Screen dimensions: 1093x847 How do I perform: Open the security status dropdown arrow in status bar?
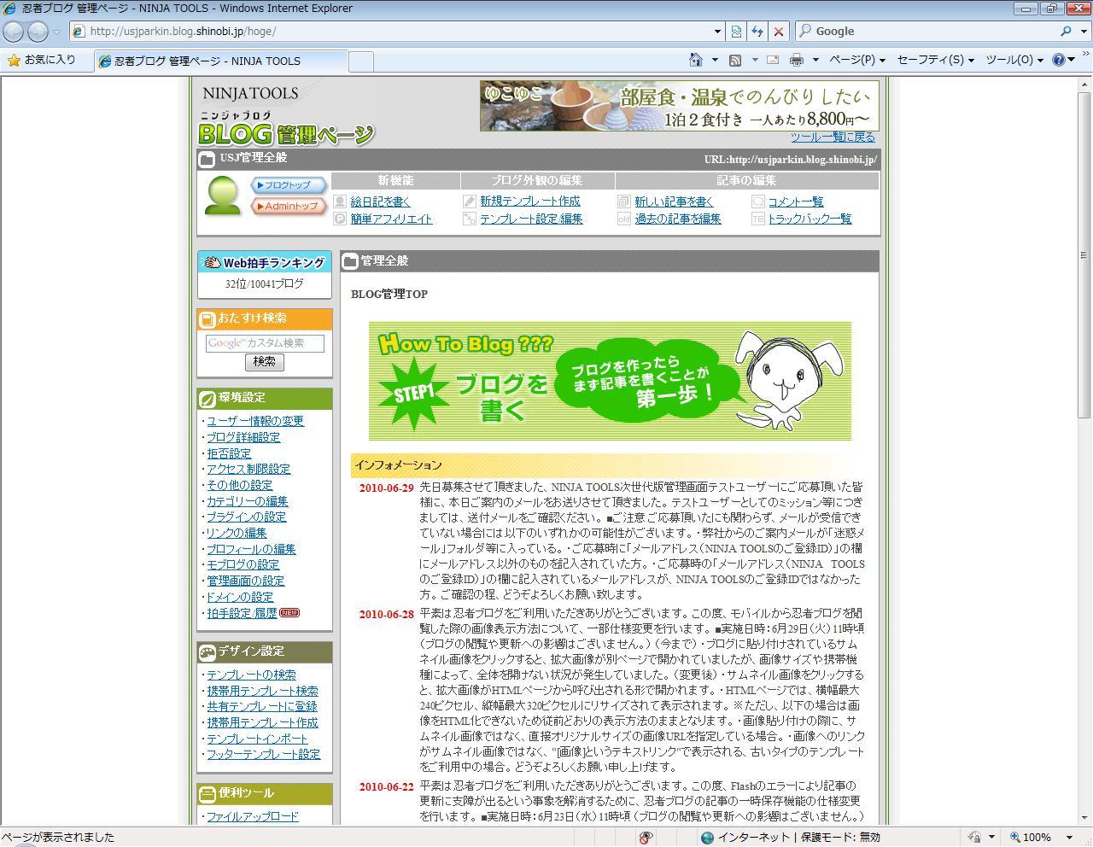pyautogui.click(x=992, y=838)
